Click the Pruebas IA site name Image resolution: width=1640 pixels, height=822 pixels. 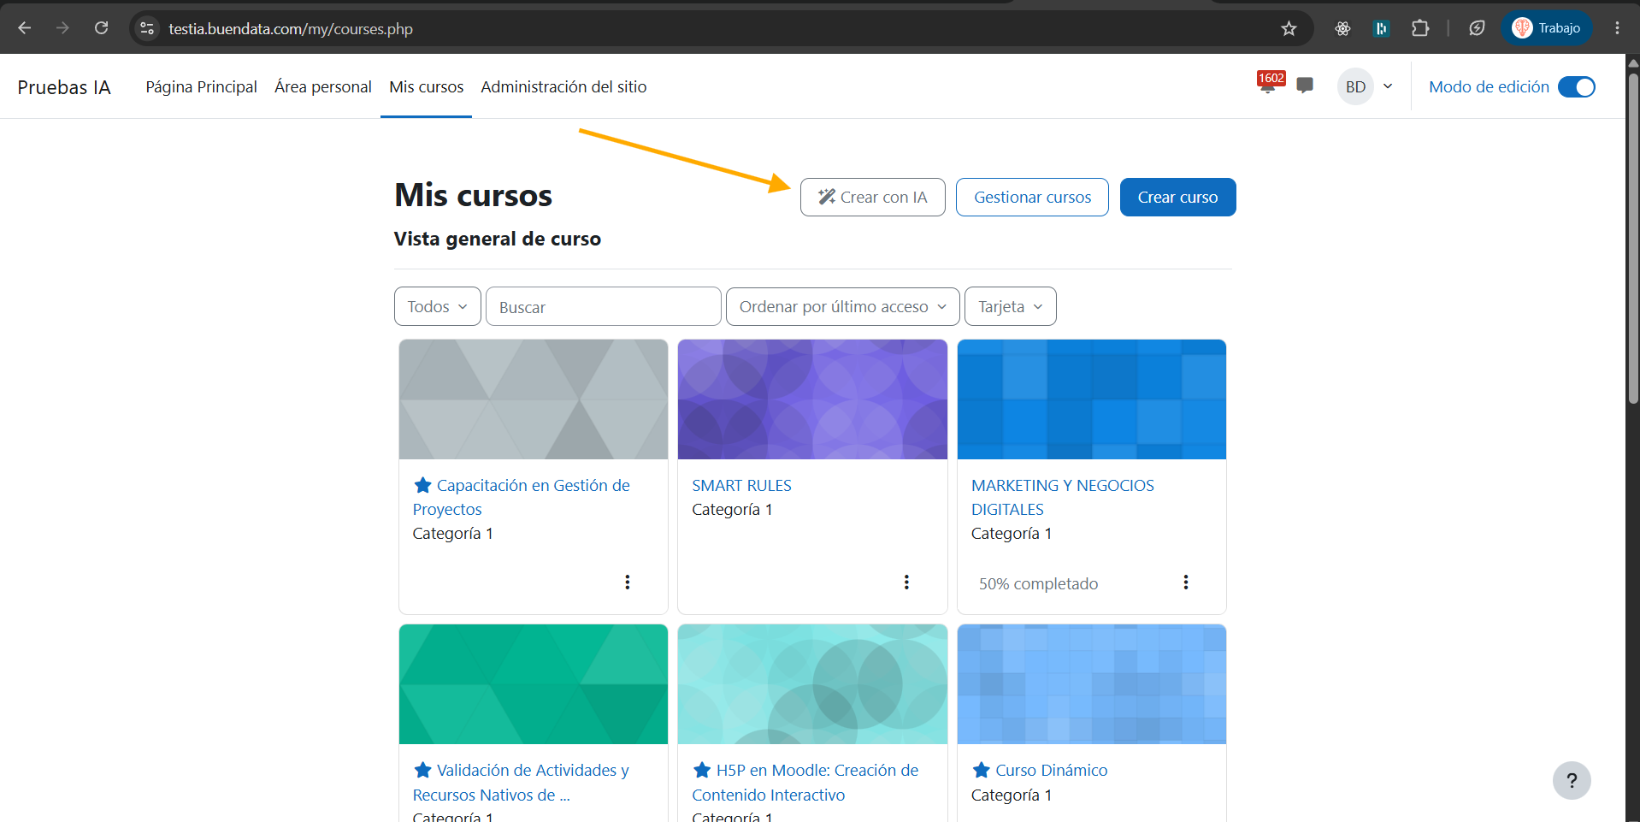[x=64, y=87]
